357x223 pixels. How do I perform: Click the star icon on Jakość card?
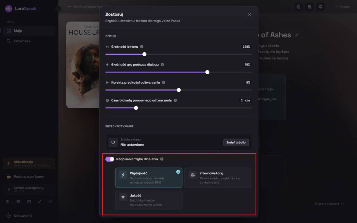[123, 197]
